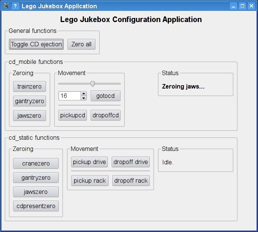Click gantryzero in the cd_mobile functions group
The image size is (258, 232).
pos(30,101)
